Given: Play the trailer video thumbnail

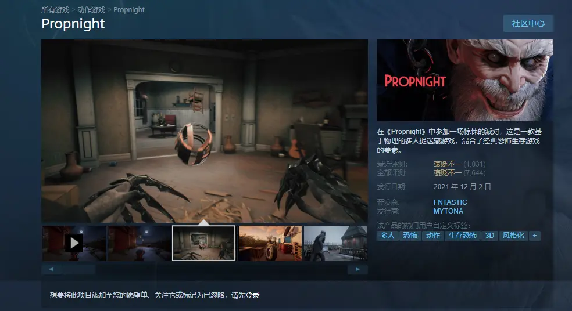Looking at the screenshot, I should pyautogui.click(x=74, y=243).
